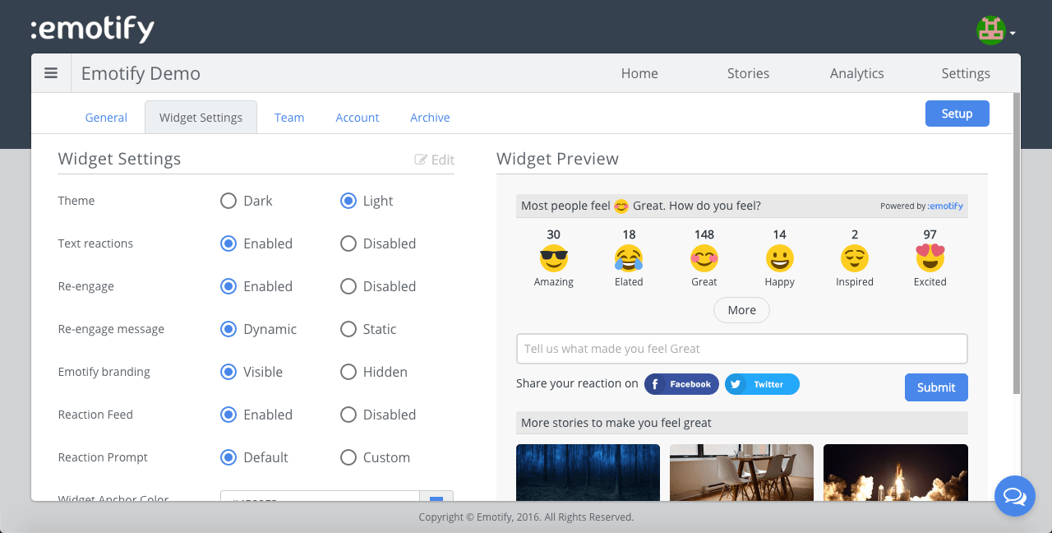This screenshot has height=533, width=1052.
Task: Pick the Excited heart-eyes emoji reaction
Action: [x=930, y=259]
